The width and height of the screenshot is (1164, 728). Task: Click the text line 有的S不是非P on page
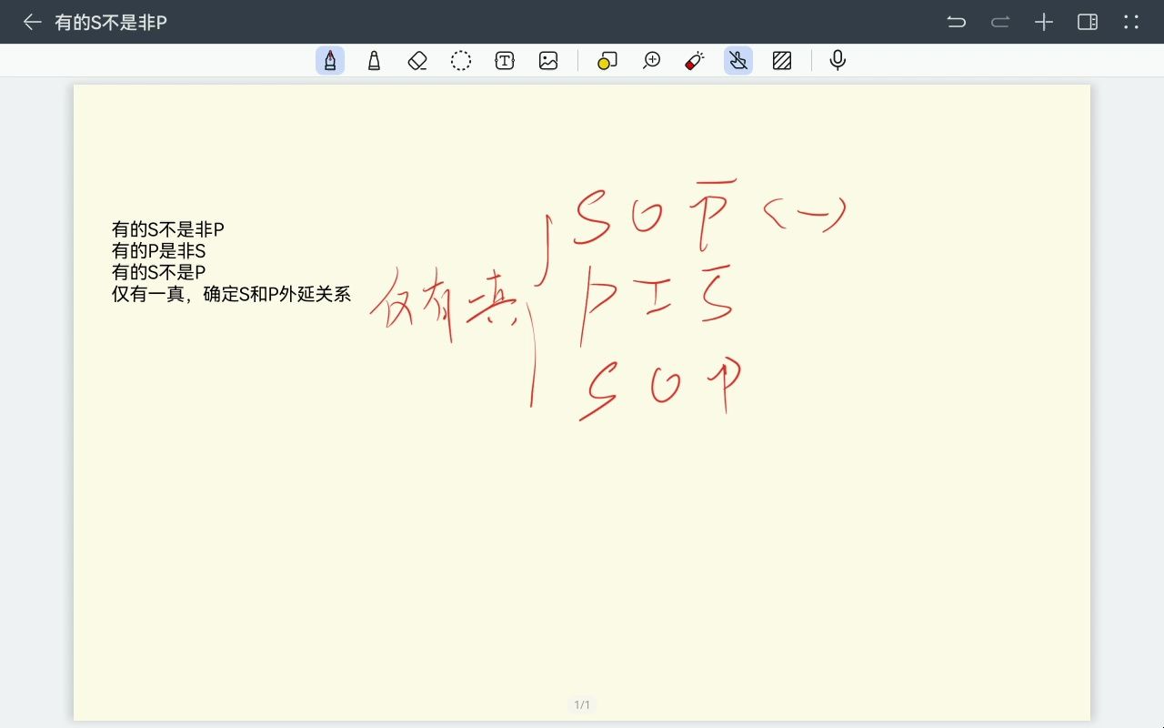[x=168, y=229]
